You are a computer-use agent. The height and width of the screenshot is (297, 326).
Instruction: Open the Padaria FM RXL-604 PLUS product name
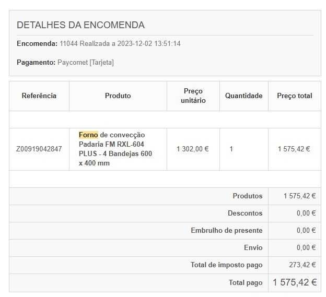point(111,145)
